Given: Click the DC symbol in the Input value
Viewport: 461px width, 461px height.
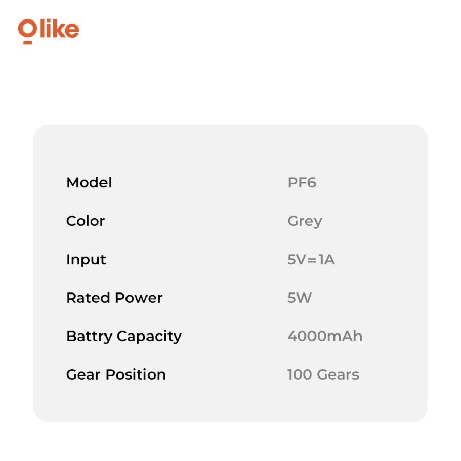Looking at the screenshot, I should pyautogui.click(x=312, y=260).
